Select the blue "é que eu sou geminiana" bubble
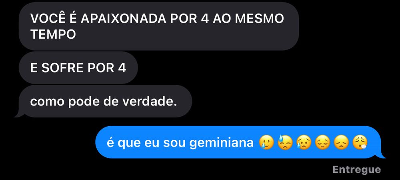This screenshot has width=400, height=180. [x=240, y=142]
